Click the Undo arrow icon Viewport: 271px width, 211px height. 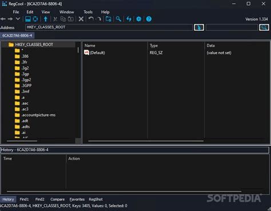click(91, 19)
